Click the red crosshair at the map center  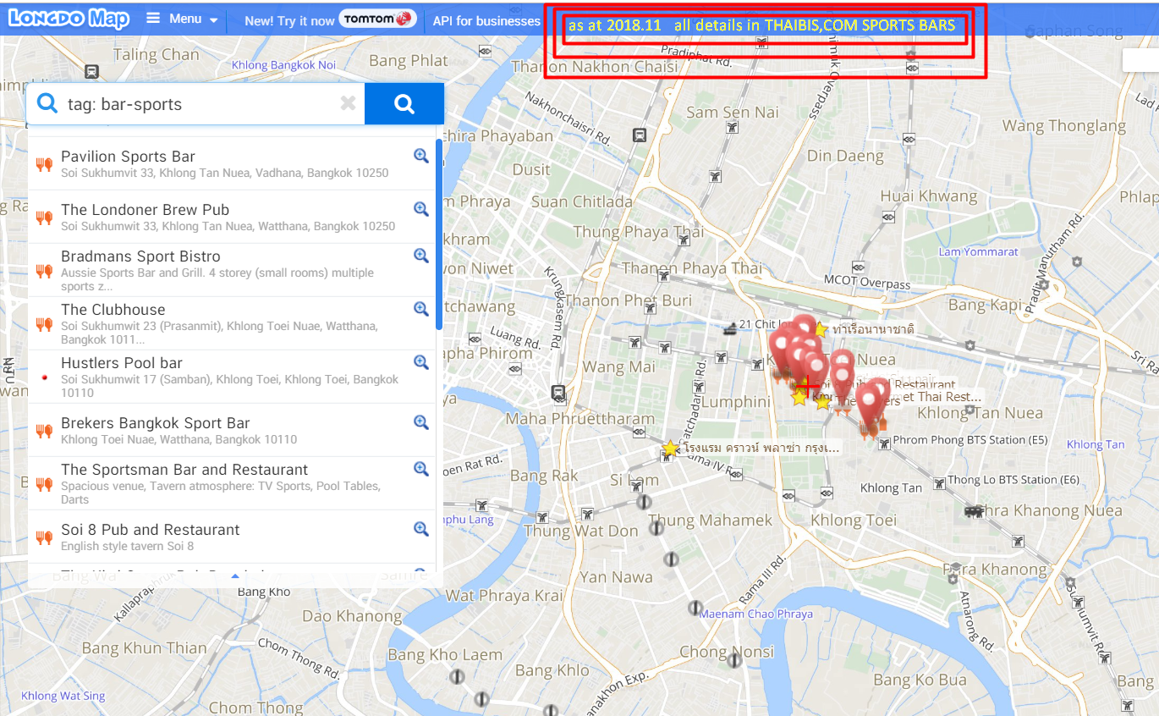tap(807, 386)
